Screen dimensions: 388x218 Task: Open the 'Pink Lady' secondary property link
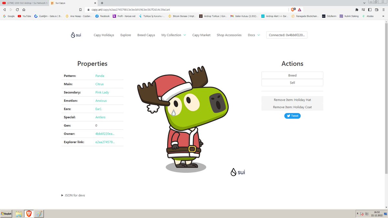coord(102,92)
